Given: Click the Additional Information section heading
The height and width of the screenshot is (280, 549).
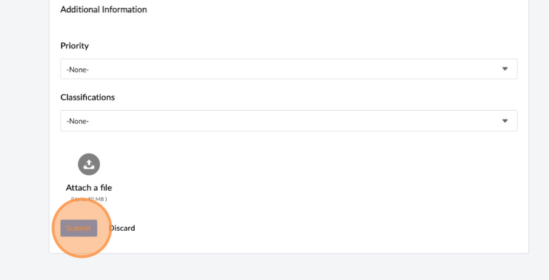Looking at the screenshot, I should [104, 10].
